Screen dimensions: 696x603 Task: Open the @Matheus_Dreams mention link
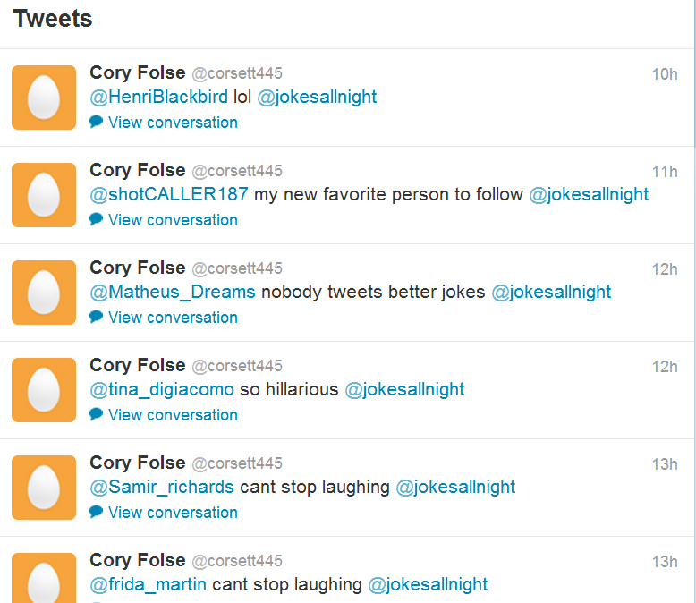[x=173, y=293]
